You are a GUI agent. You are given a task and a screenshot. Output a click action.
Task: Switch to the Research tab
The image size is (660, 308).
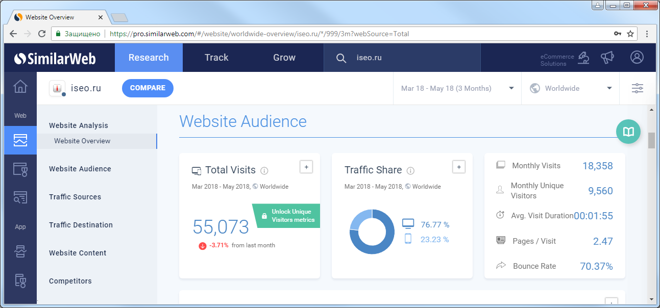coord(149,58)
